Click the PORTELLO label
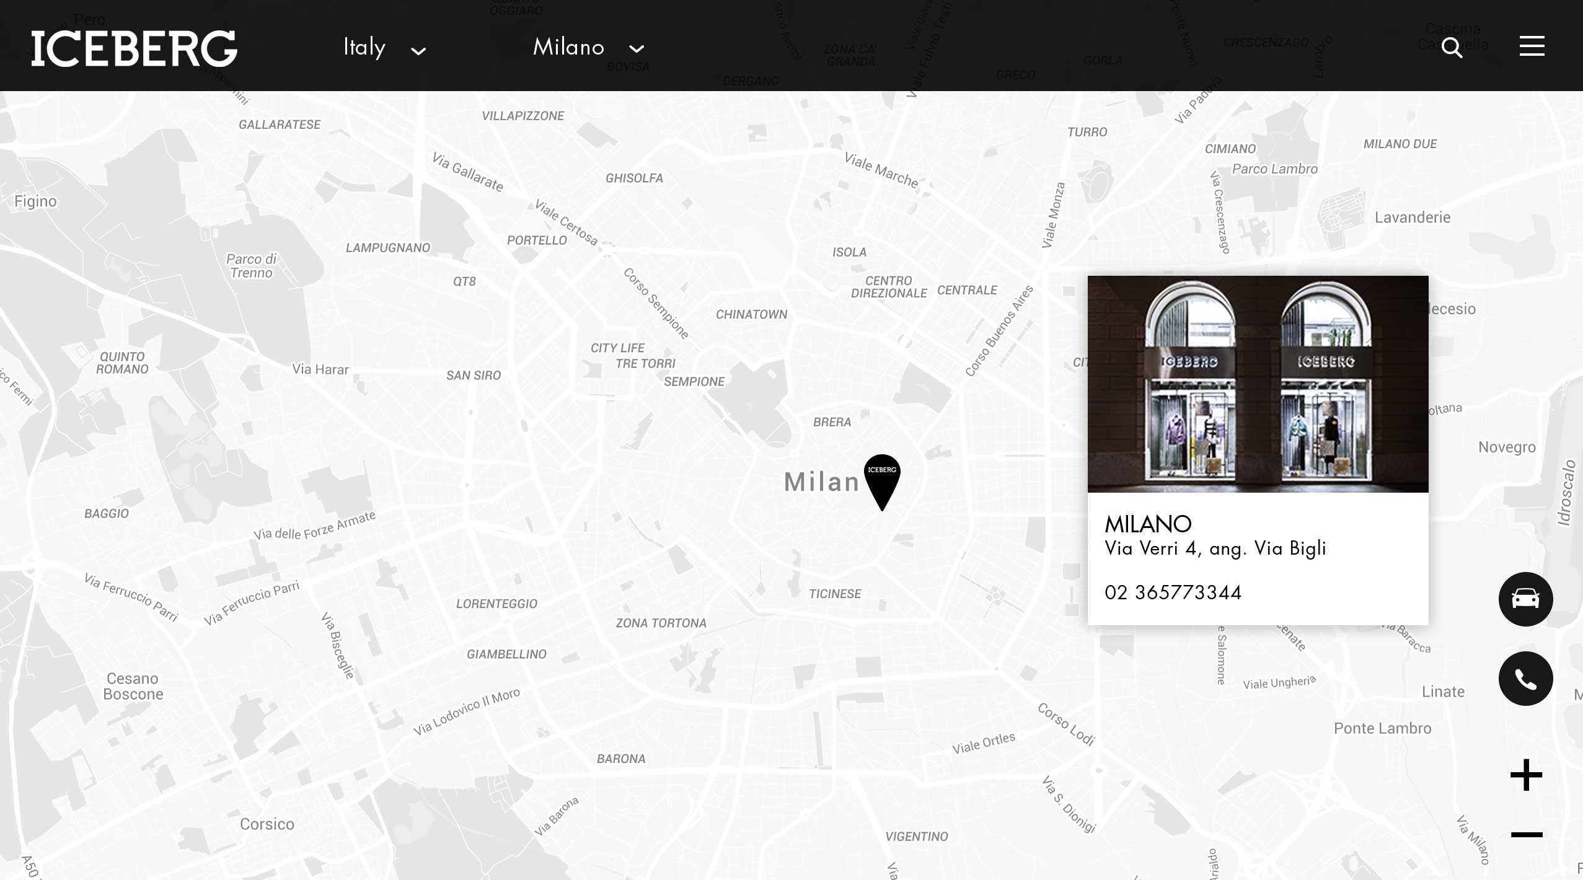The width and height of the screenshot is (1583, 880). (x=537, y=240)
